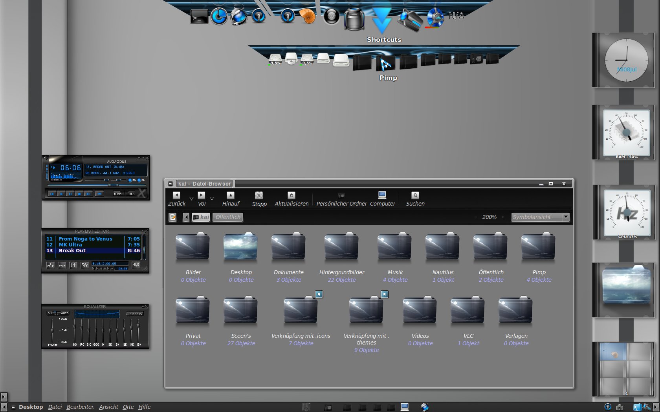Open the Symbolansicht view dropdown

tap(540, 217)
